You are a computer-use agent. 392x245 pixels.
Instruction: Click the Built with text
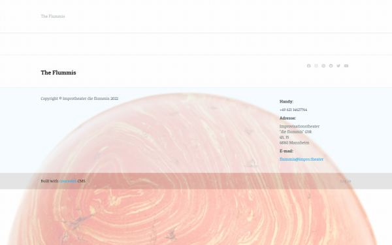click(50, 181)
